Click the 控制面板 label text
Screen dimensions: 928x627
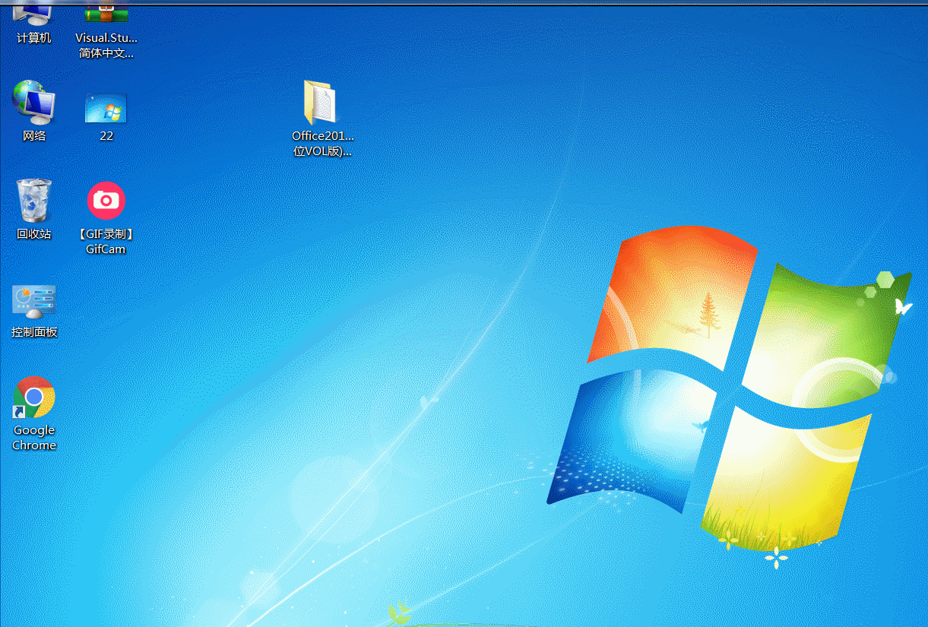(x=34, y=332)
